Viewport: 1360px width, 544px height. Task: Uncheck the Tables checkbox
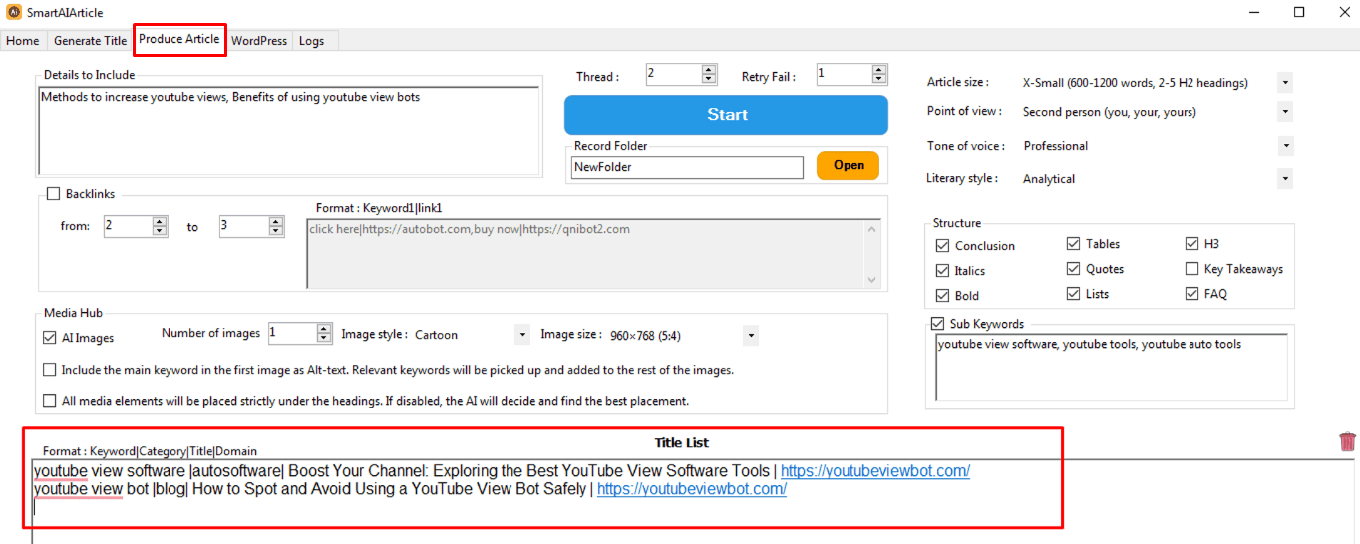tap(1073, 244)
